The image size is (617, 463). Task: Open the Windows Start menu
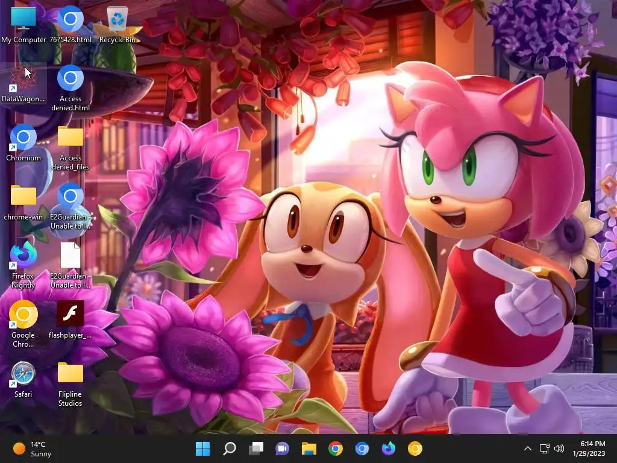click(x=202, y=449)
